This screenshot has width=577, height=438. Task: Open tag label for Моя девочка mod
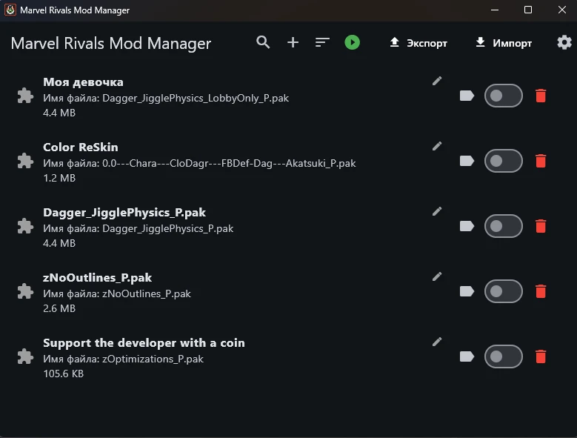pos(467,96)
